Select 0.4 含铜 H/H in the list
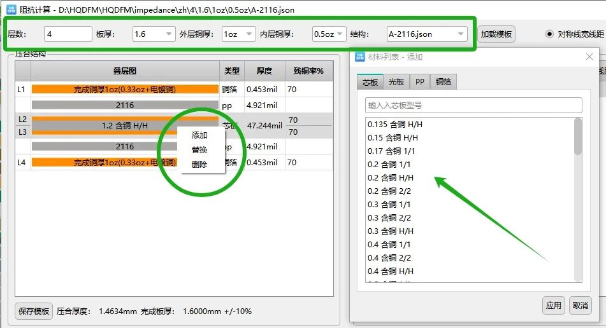The width and height of the screenshot is (606, 328). [391, 271]
